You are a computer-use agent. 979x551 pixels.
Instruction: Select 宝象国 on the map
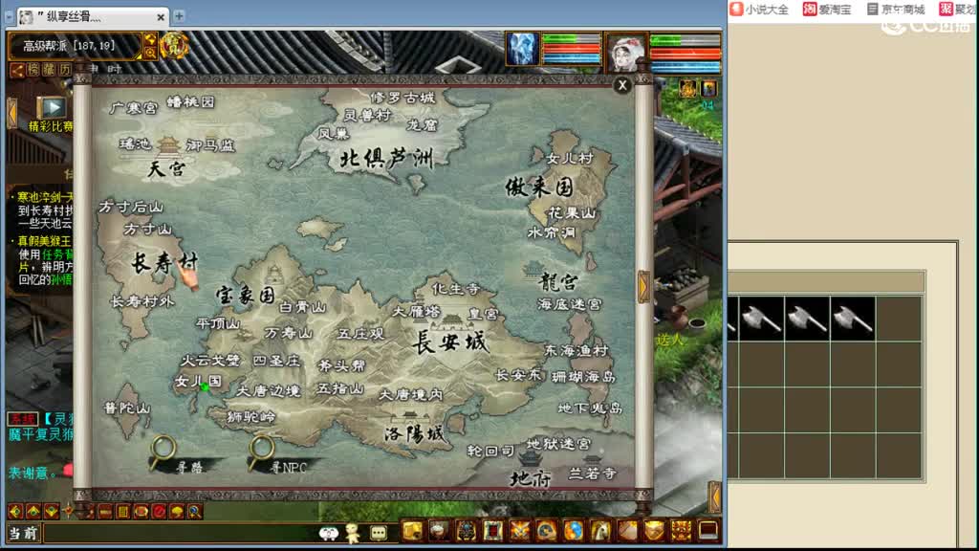pos(246,295)
